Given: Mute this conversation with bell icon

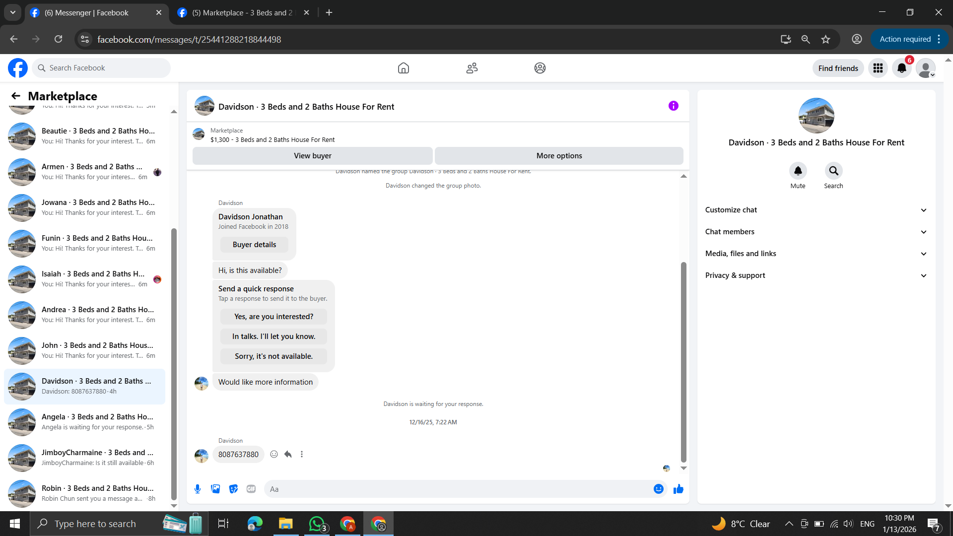Looking at the screenshot, I should tap(798, 171).
